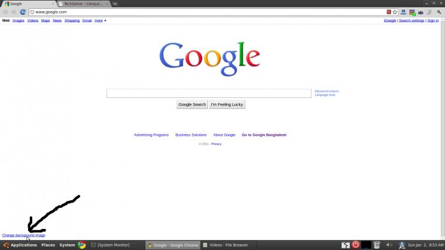Viewport: 445px width, 250px height.
Task: Open the Privacy link
Action: (x=216, y=144)
